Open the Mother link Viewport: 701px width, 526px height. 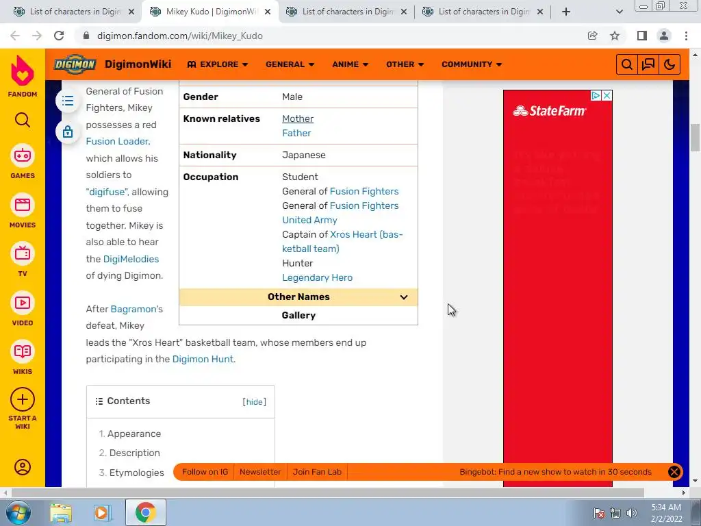[x=298, y=118]
